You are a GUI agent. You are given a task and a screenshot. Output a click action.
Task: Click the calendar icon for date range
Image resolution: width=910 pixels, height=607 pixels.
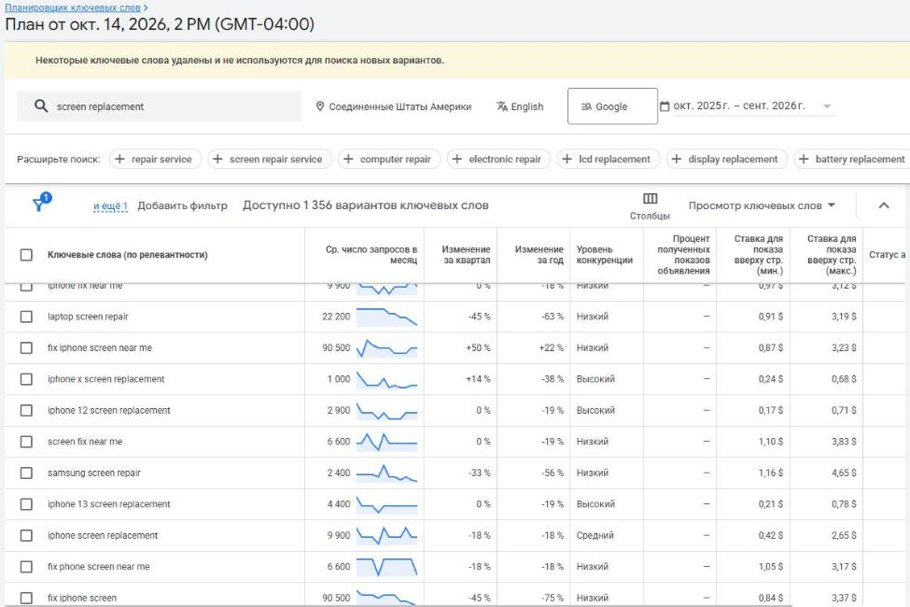665,106
